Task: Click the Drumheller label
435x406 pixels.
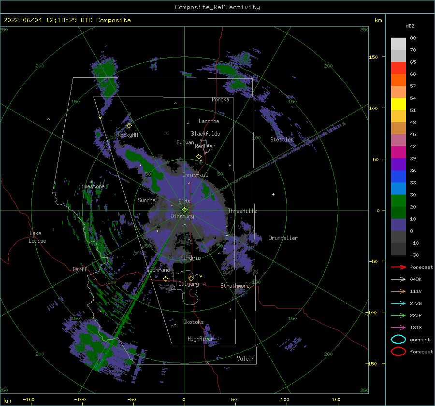Action: (283, 238)
